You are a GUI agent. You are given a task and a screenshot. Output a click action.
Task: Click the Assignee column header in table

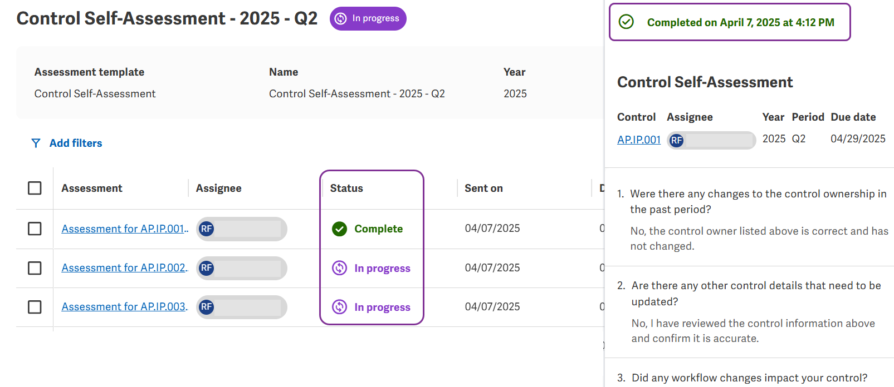(x=218, y=188)
